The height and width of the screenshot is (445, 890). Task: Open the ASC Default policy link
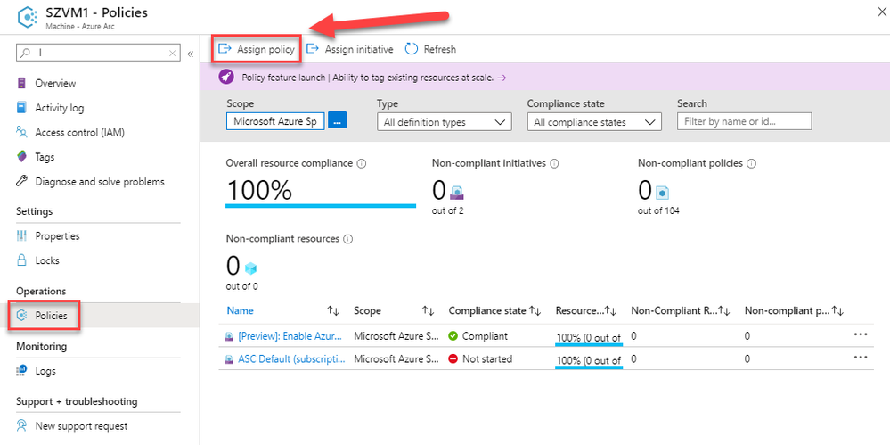(x=290, y=358)
